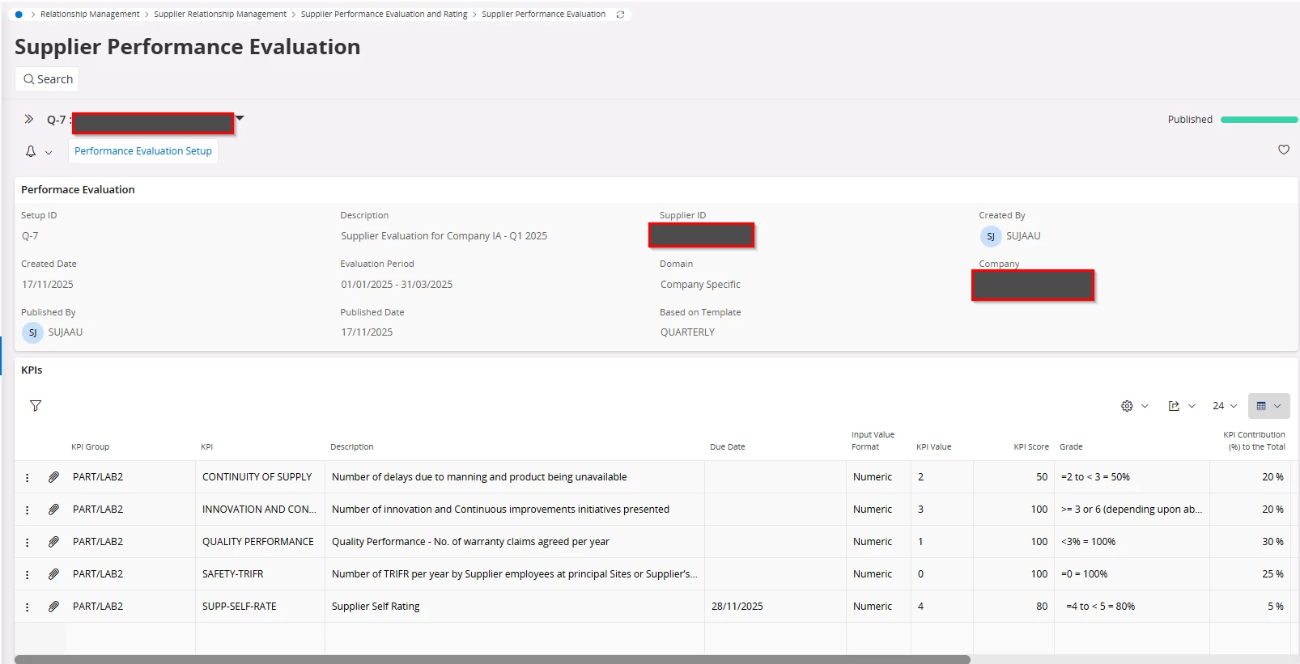Open the Performance Evaluation Setup link
This screenshot has width=1300, height=664.
click(x=142, y=151)
